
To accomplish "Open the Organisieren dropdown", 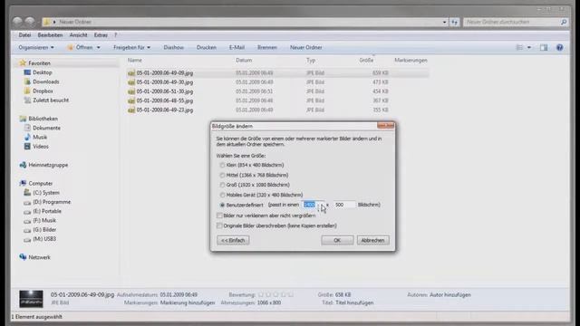I will [x=36, y=47].
